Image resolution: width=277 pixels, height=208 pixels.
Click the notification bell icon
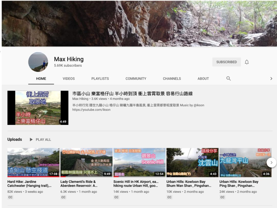pyautogui.click(x=246, y=62)
